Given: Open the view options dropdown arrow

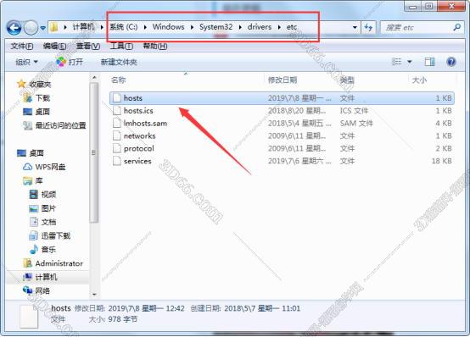Looking at the screenshot, I should tap(409, 62).
